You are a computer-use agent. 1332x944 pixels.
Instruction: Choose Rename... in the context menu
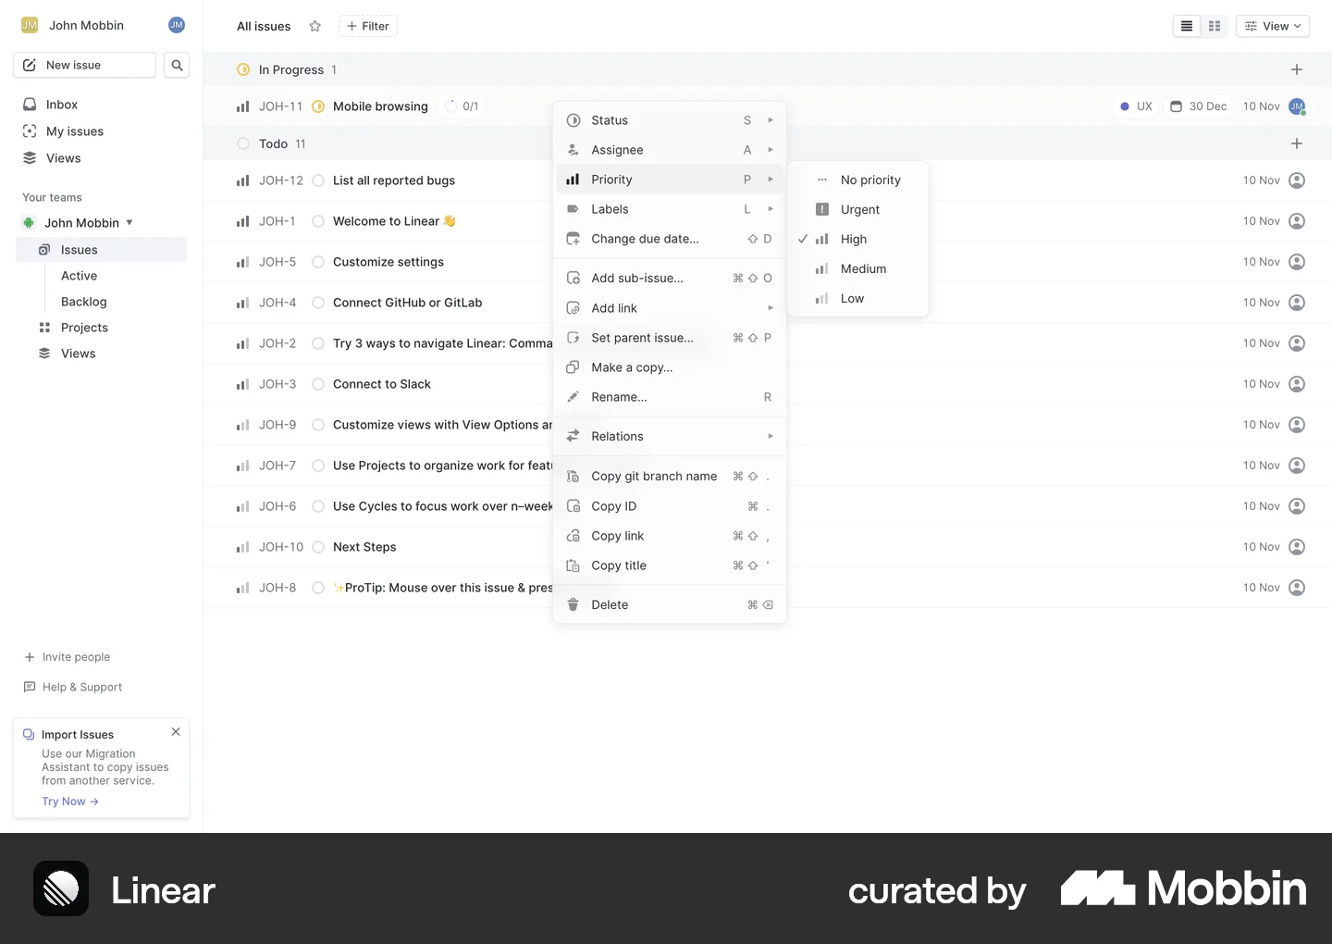(x=670, y=397)
